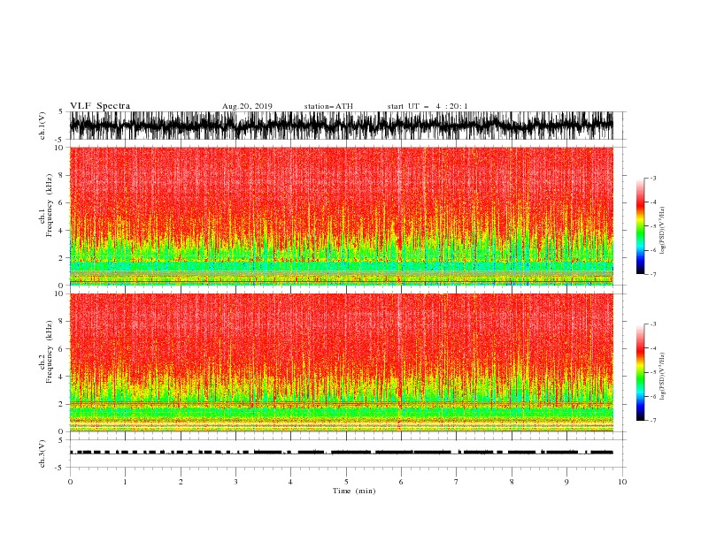Screen dimensions: 701x541
Task: Click the time axis tick label "3"
Action: pyautogui.click(x=236, y=482)
